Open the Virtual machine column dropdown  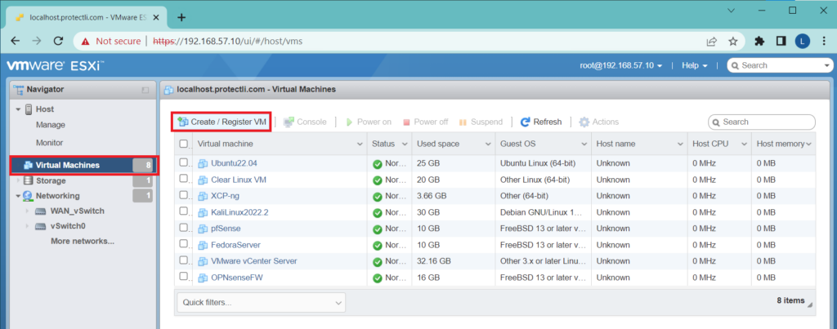point(360,144)
